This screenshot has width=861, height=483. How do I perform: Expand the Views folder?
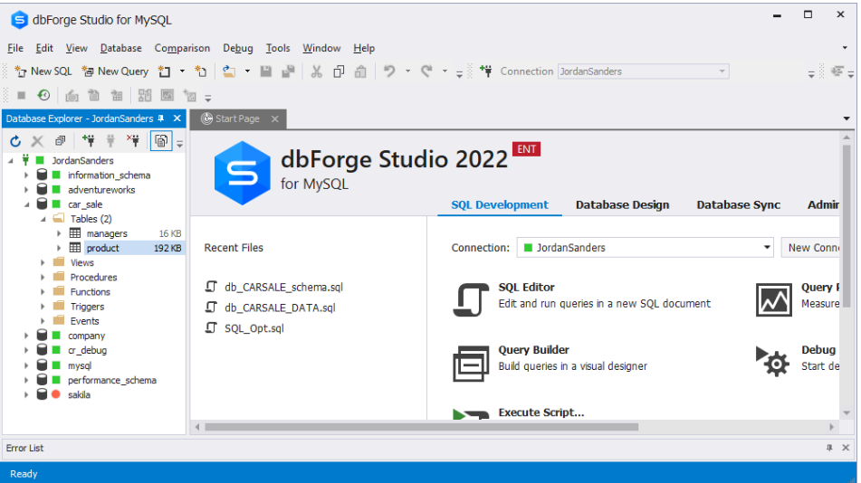tap(43, 263)
